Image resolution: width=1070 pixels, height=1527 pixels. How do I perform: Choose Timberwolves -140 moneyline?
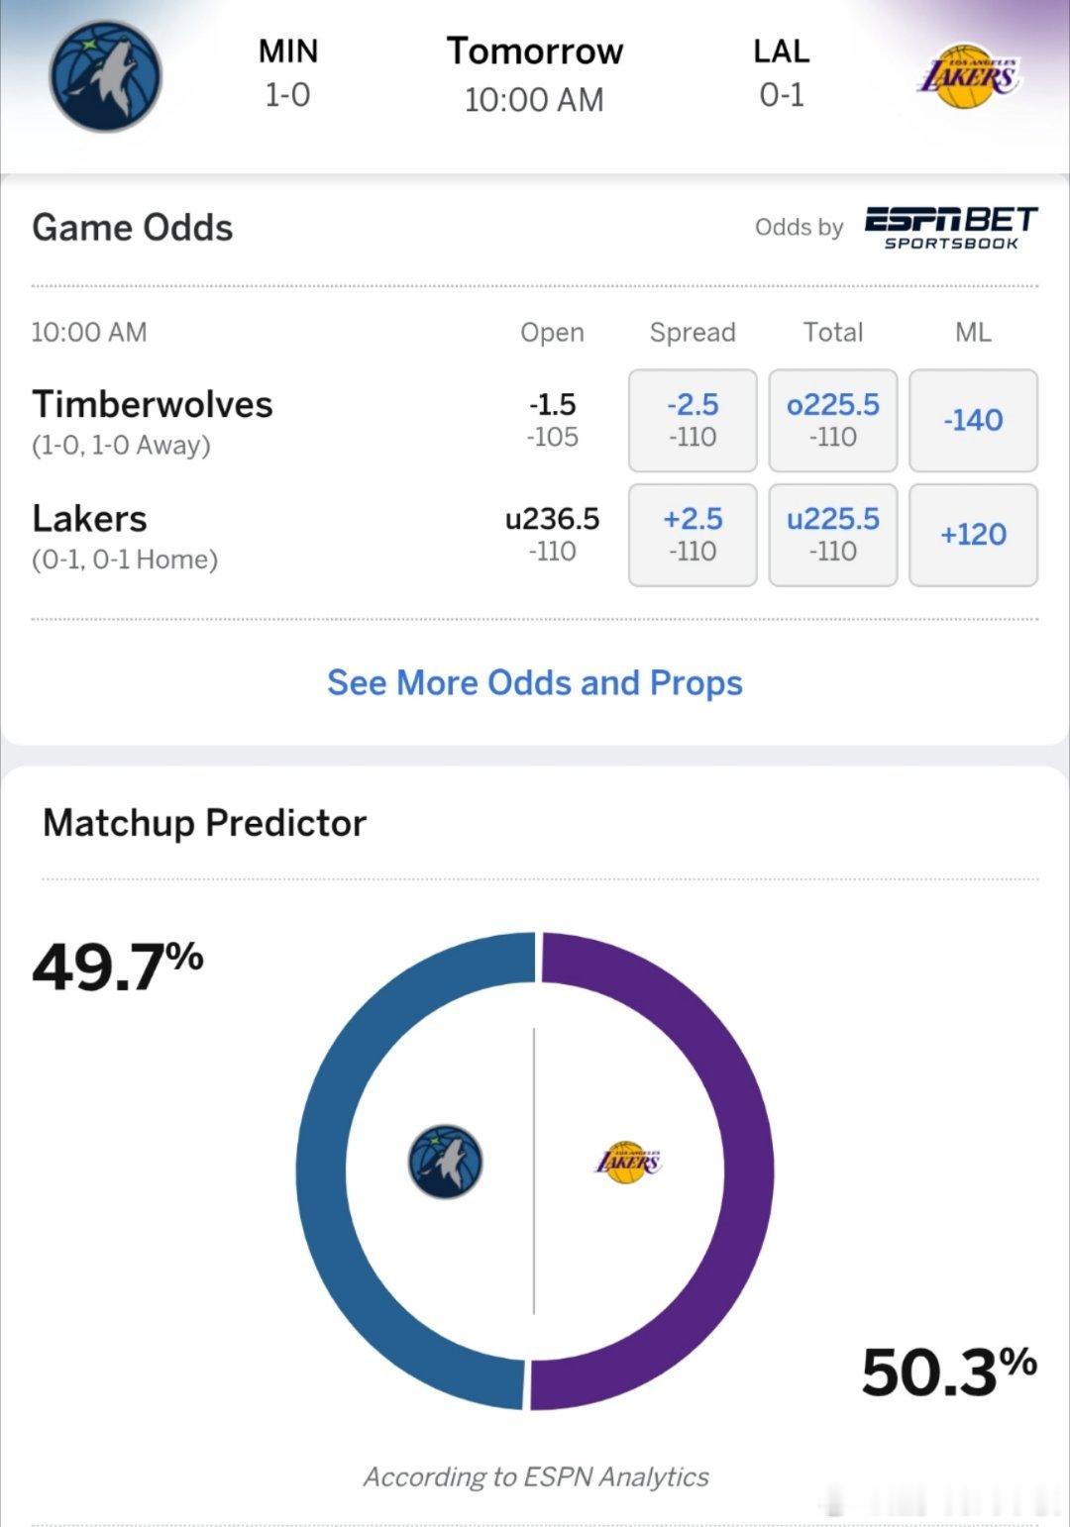click(x=973, y=420)
